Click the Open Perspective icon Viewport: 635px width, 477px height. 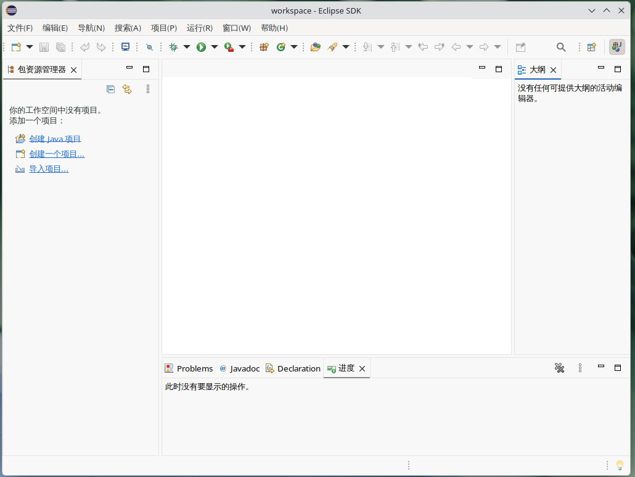click(592, 47)
